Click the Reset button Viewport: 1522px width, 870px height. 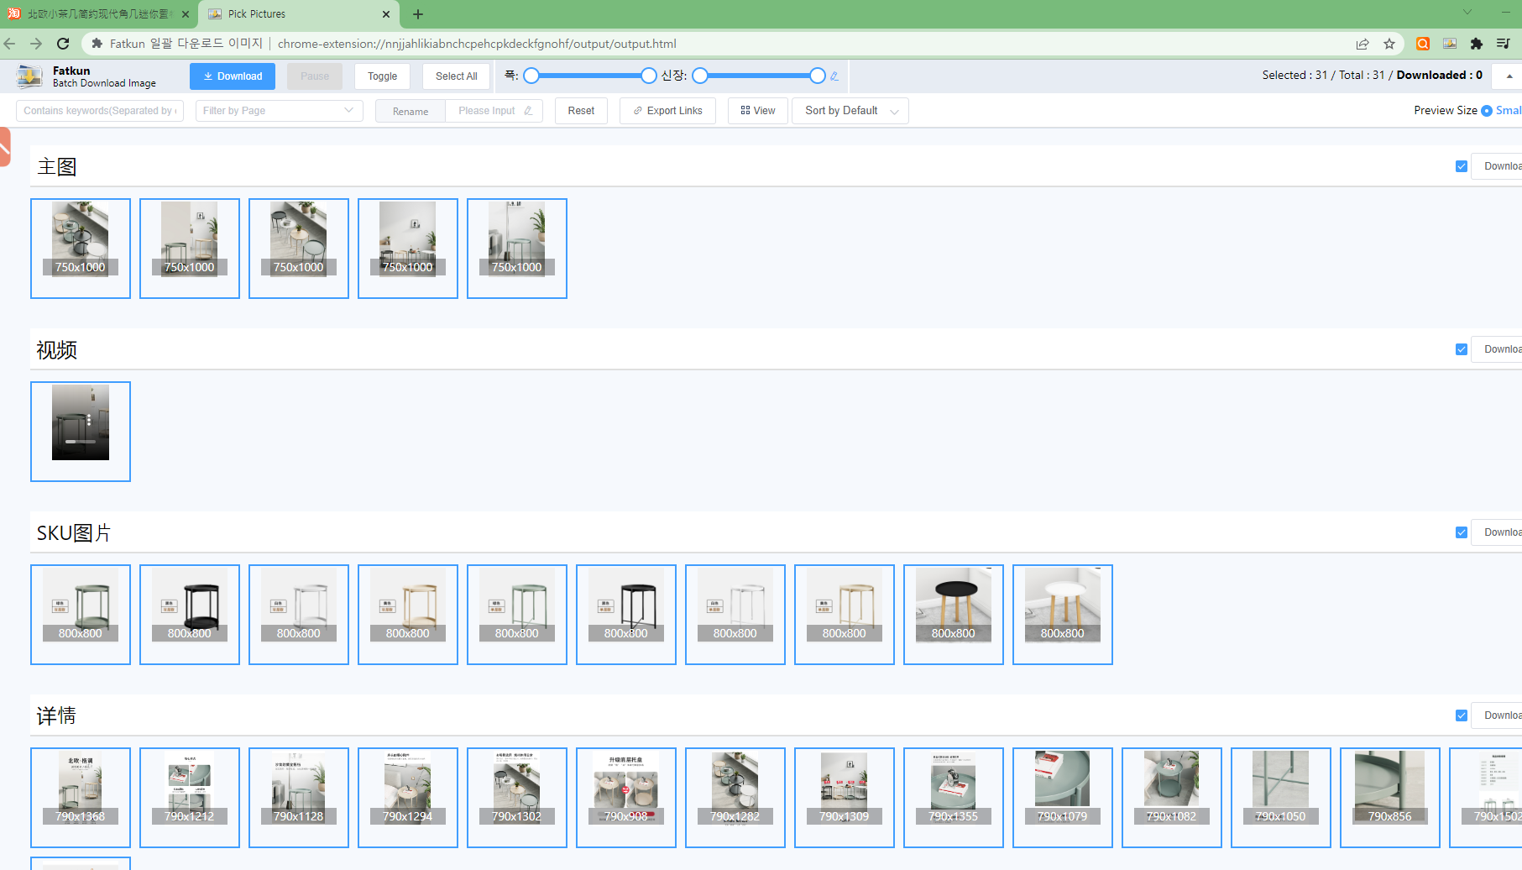tap(581, 111)
